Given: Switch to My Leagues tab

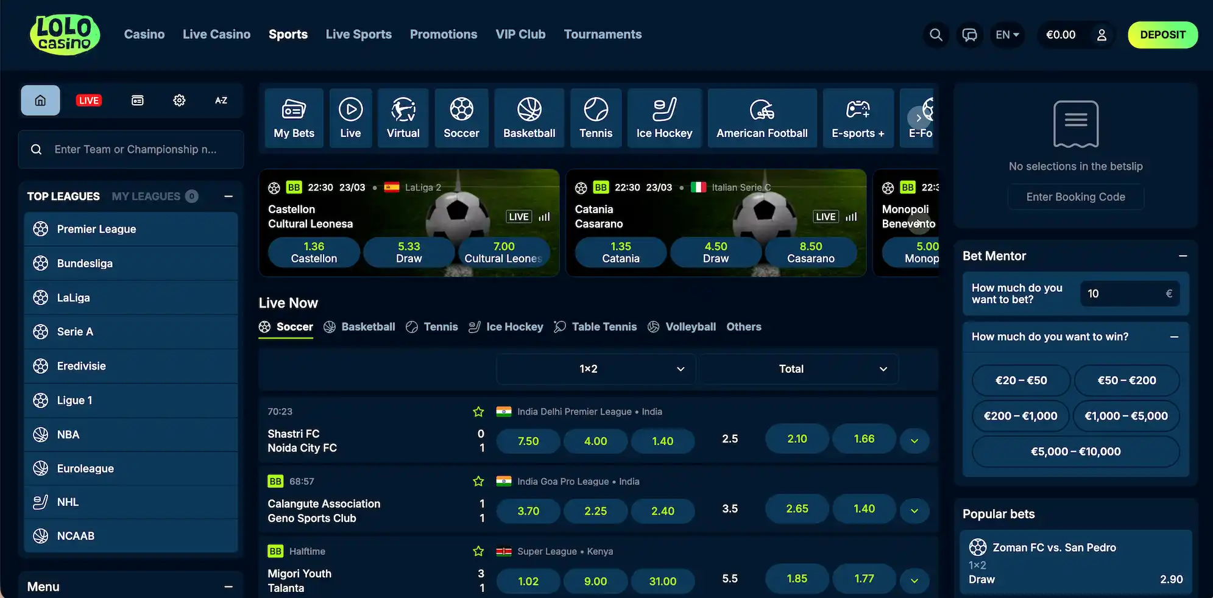Looking at the screenshot, I should 155,196.
